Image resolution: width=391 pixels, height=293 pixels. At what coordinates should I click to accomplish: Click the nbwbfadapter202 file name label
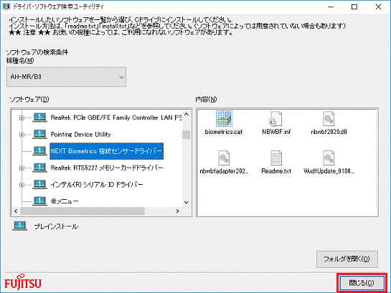[x=224, y=171]
